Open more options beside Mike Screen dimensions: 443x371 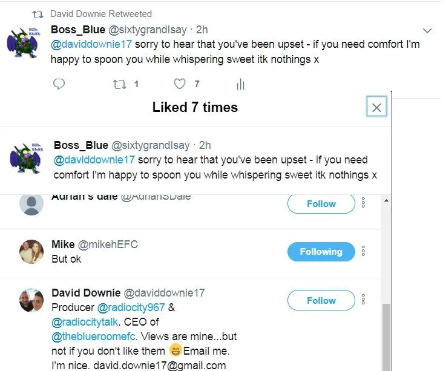point(363,251)
